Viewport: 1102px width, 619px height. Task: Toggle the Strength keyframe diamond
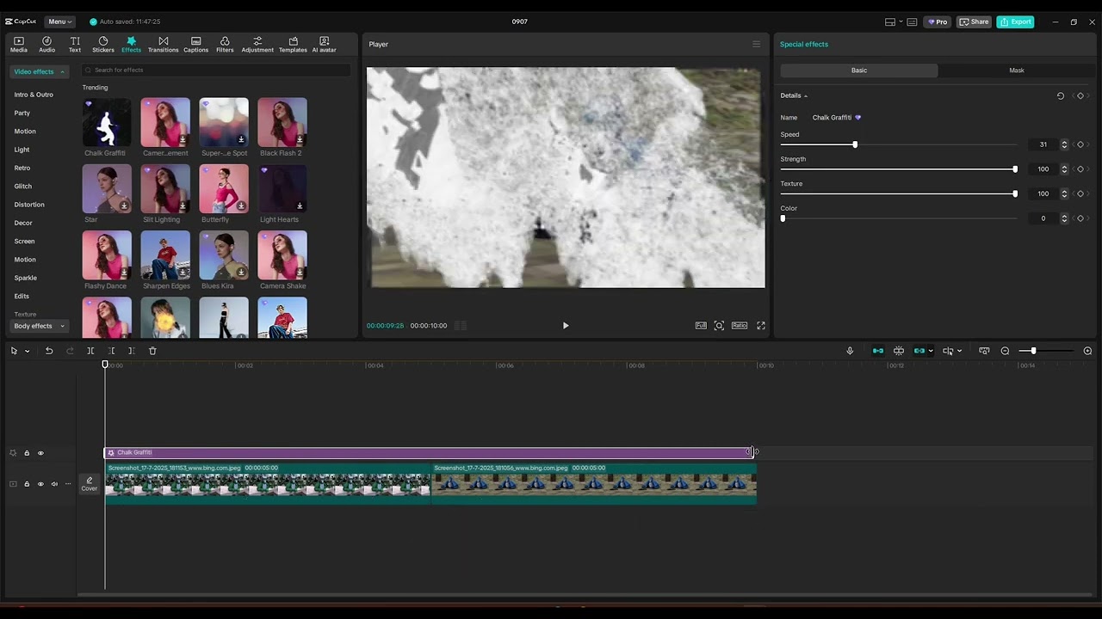(1080, 169)
